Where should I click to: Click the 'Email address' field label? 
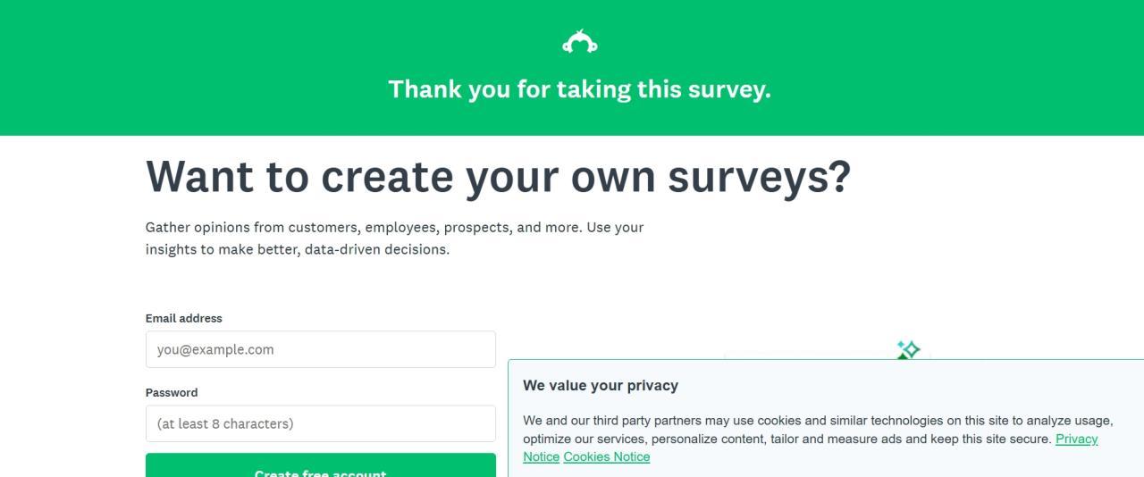pyautogui.click(x=184, y=318)
